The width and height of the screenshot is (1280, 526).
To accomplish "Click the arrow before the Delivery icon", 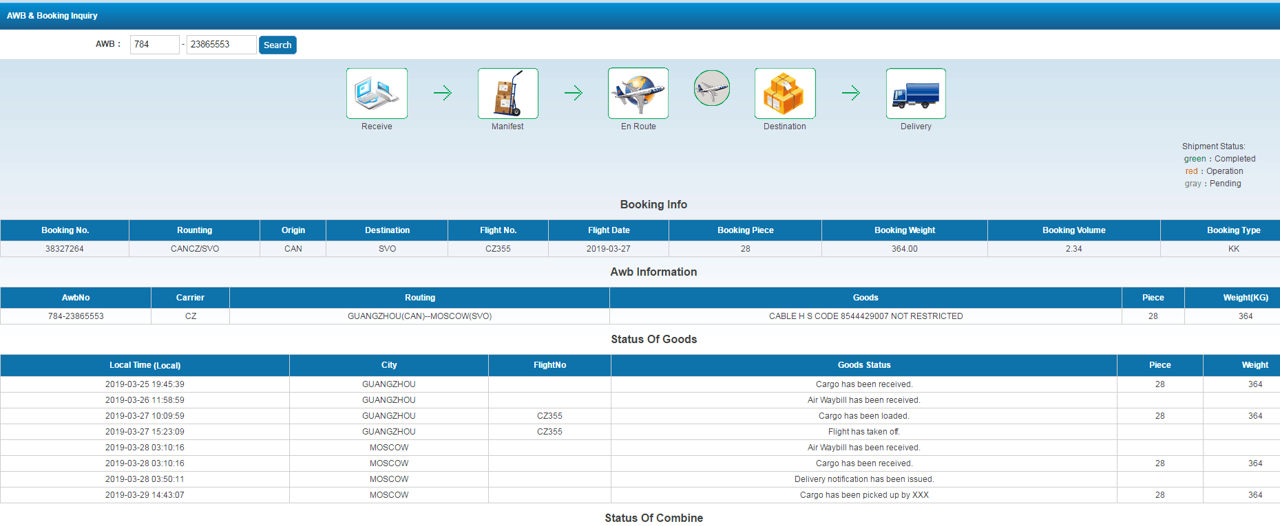I will [851, 93].
